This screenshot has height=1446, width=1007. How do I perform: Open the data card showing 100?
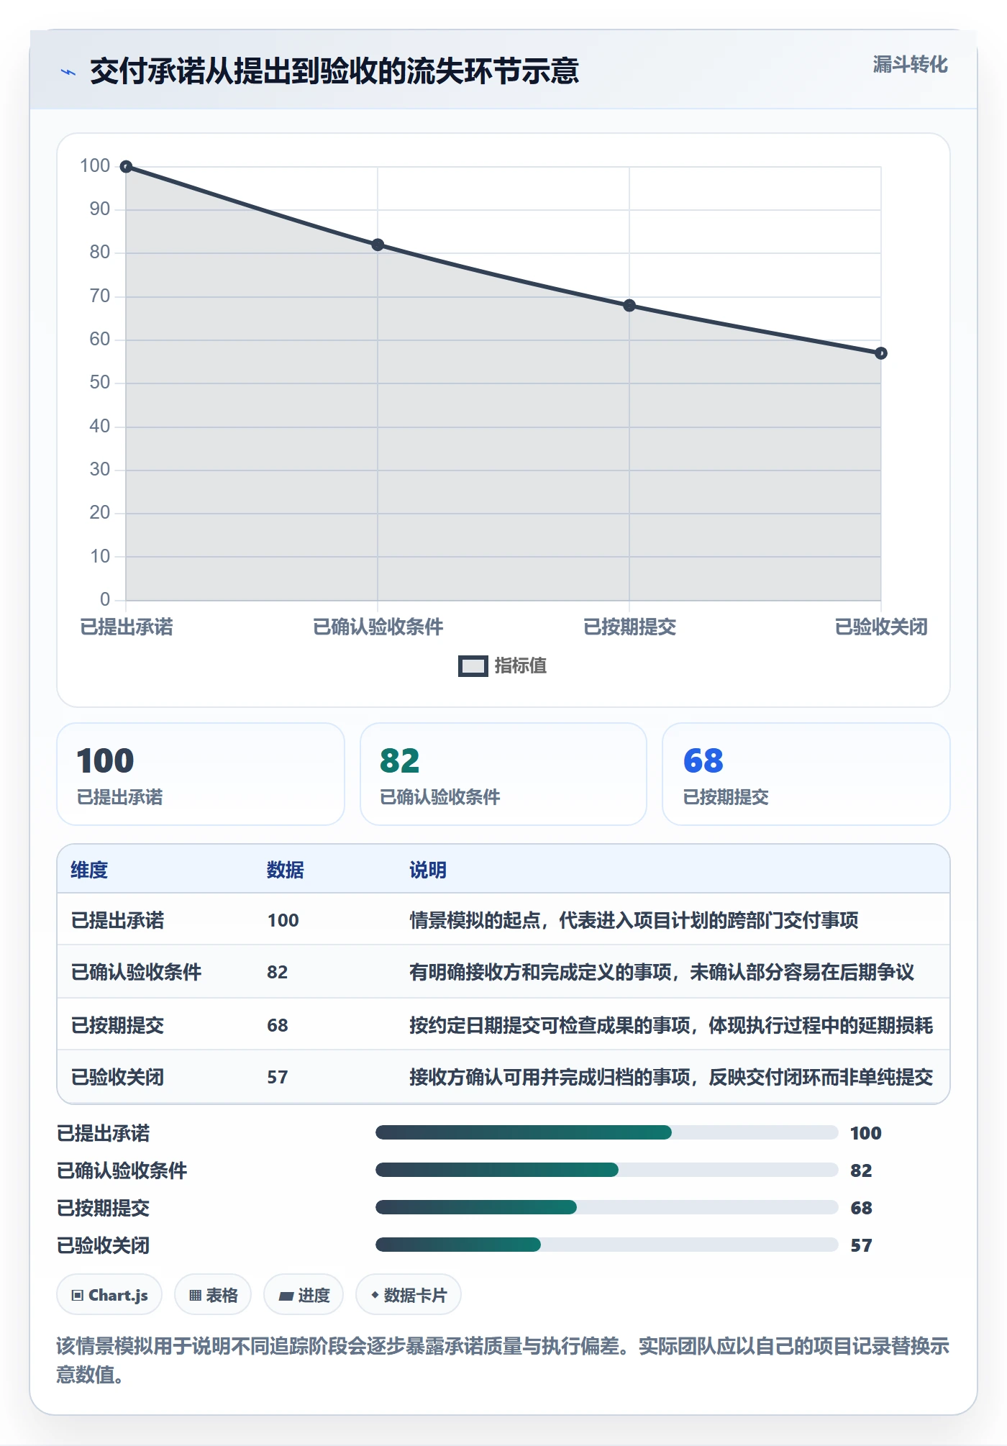[201, 774]
